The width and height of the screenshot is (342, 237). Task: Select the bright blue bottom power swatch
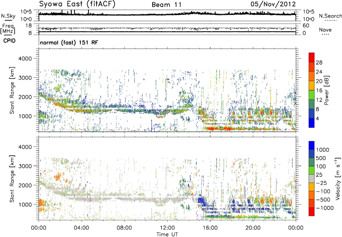point(312,123)
